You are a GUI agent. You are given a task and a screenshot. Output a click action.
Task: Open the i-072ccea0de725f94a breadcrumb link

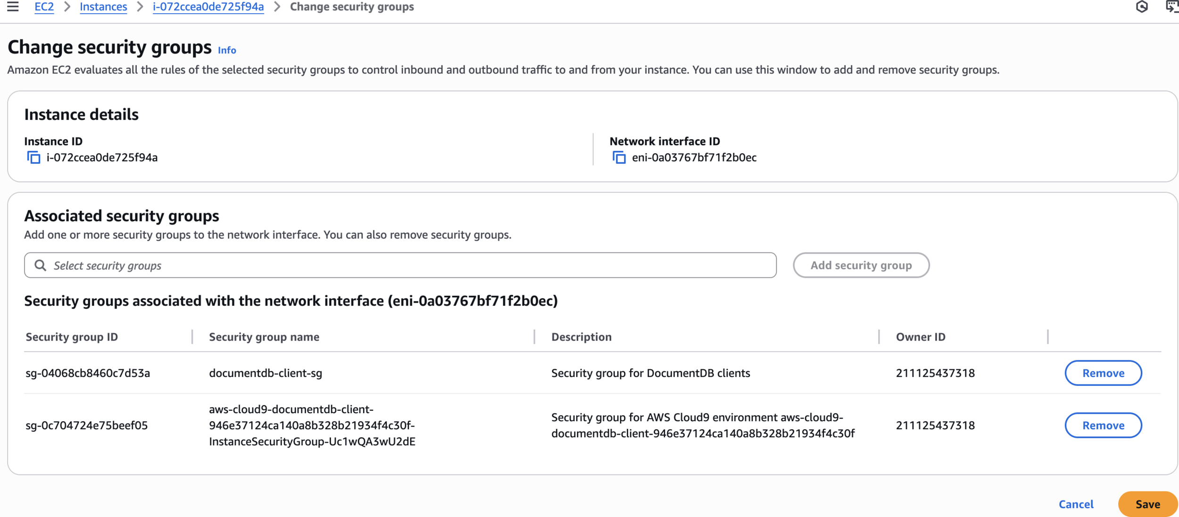(208, 7)
